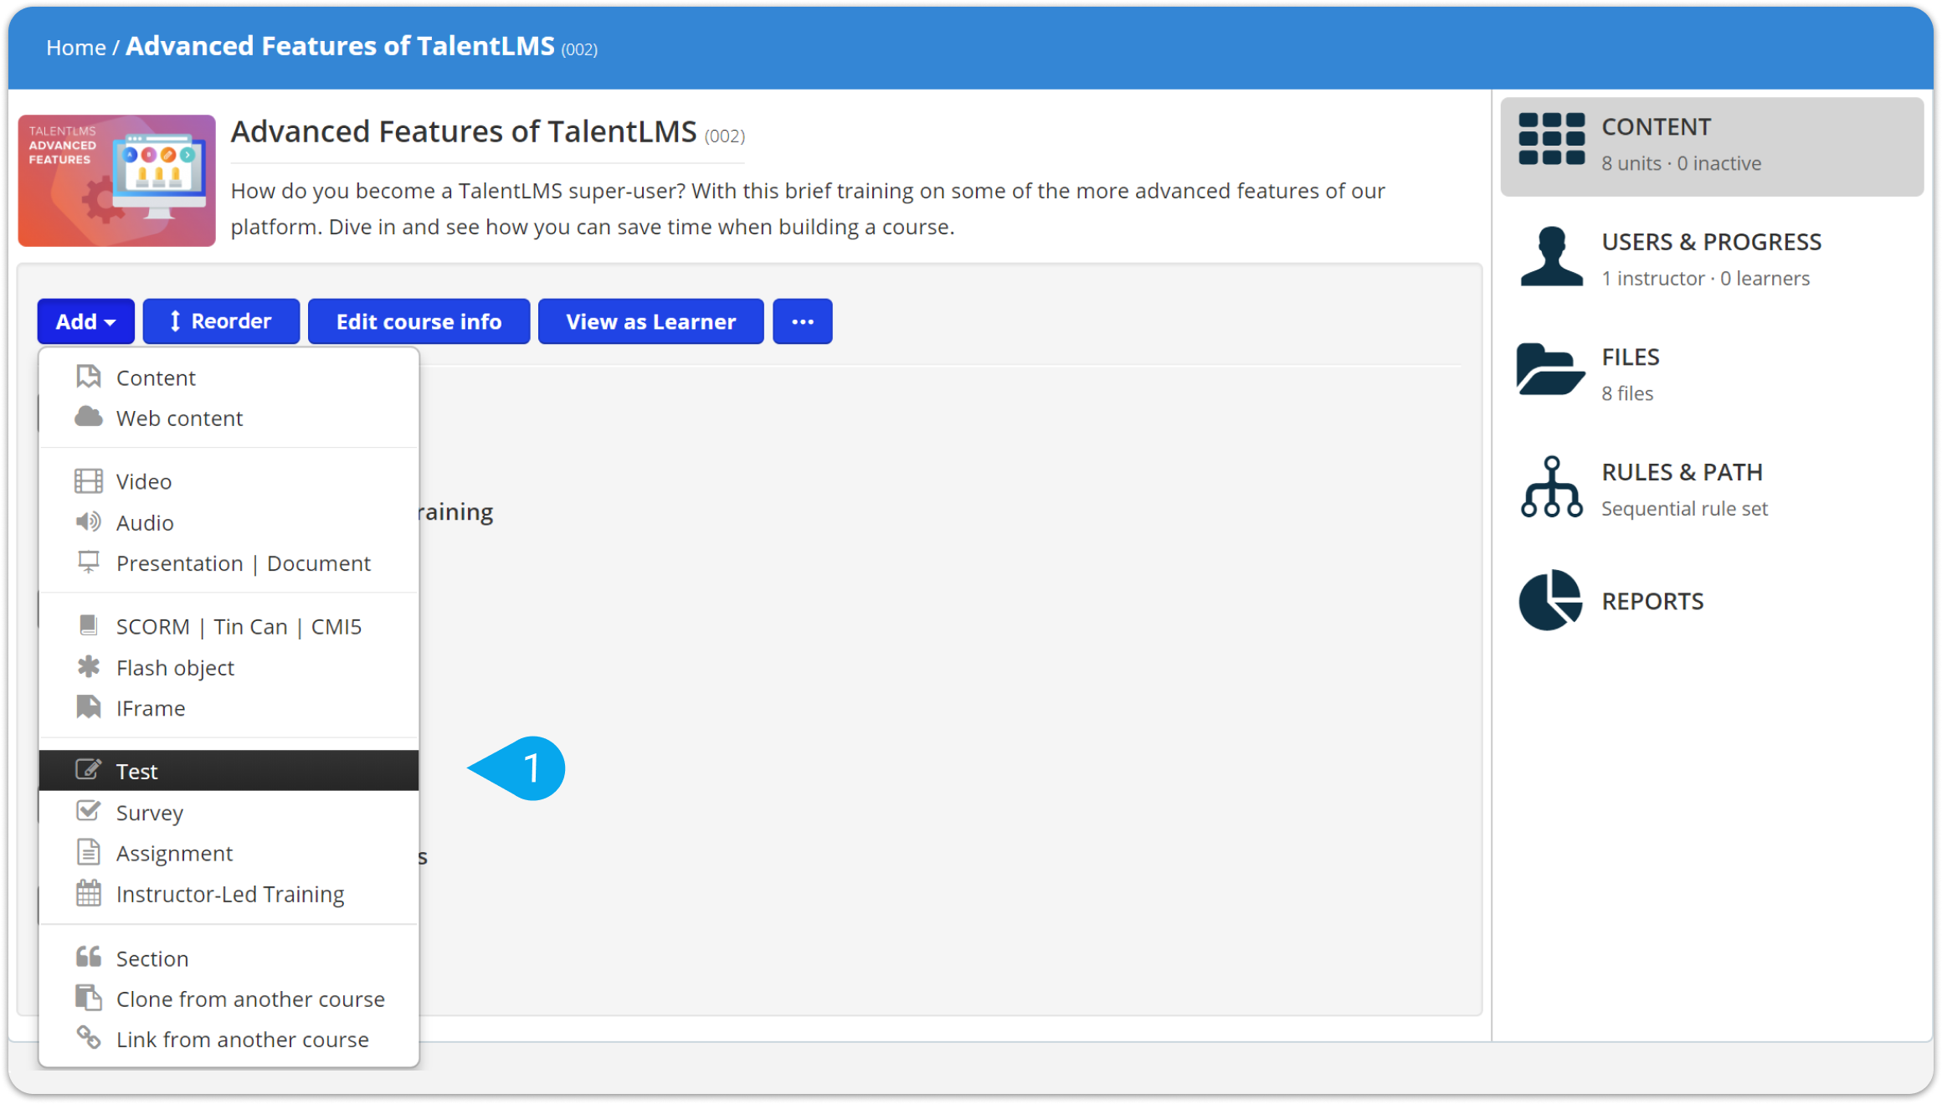1942x1104 pixels.
Task: Open the REPORTS sidebar label
Action: click(1652, 601)
